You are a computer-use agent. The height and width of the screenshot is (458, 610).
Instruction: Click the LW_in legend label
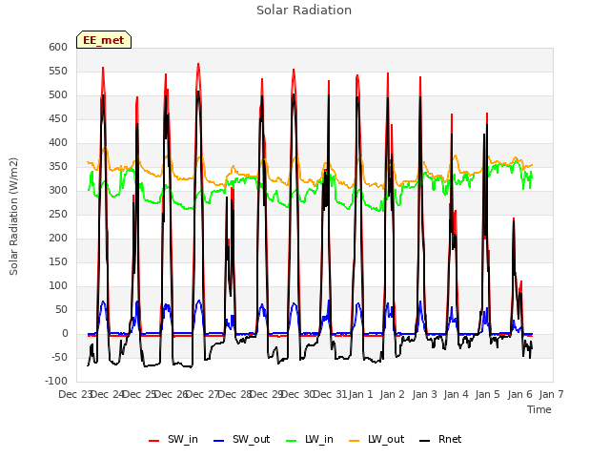tap(319, 439)
